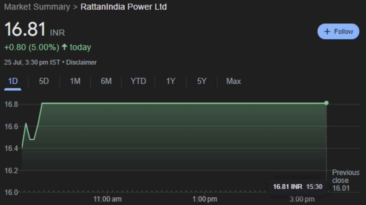Select the 1D range tab

13,81
